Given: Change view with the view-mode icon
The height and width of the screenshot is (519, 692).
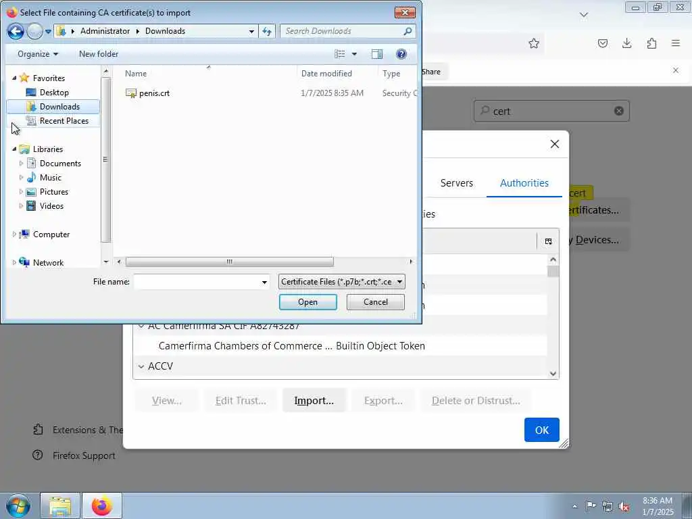Looking at the screenshot, I should pos(340,54).
